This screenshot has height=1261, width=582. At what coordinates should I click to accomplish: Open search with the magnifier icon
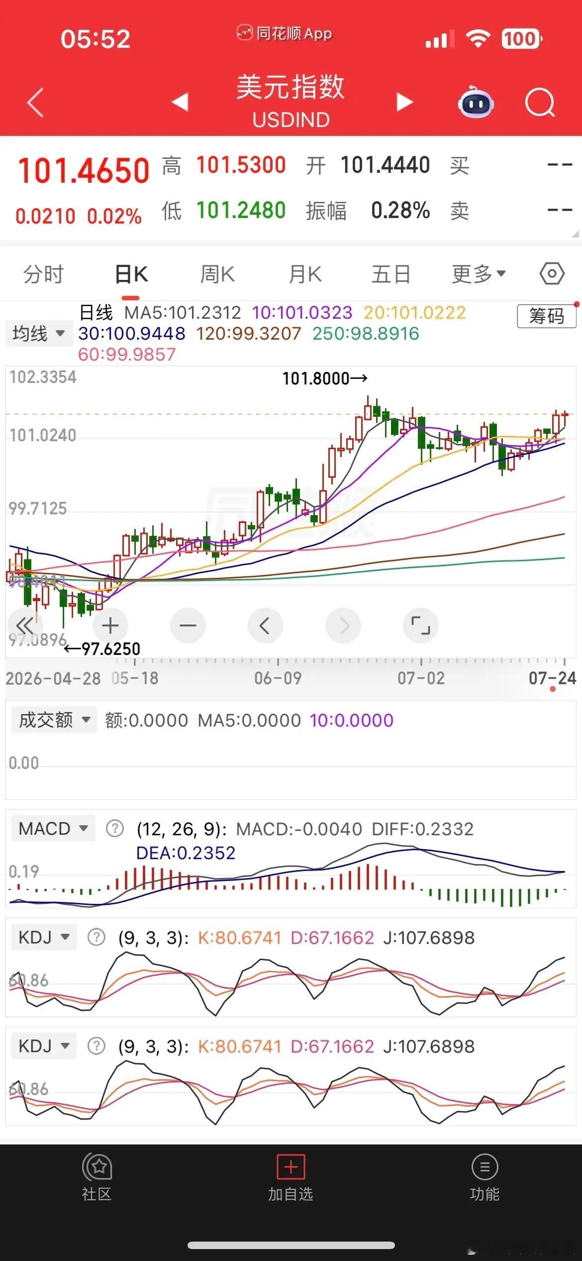tap(540, 103)
